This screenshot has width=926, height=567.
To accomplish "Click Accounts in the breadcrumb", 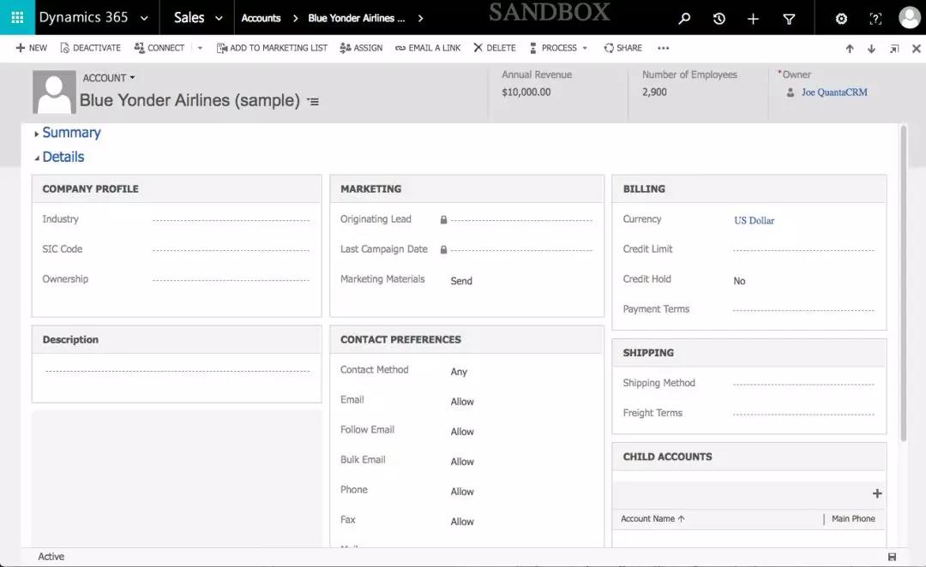I will (x=261, y=18).
